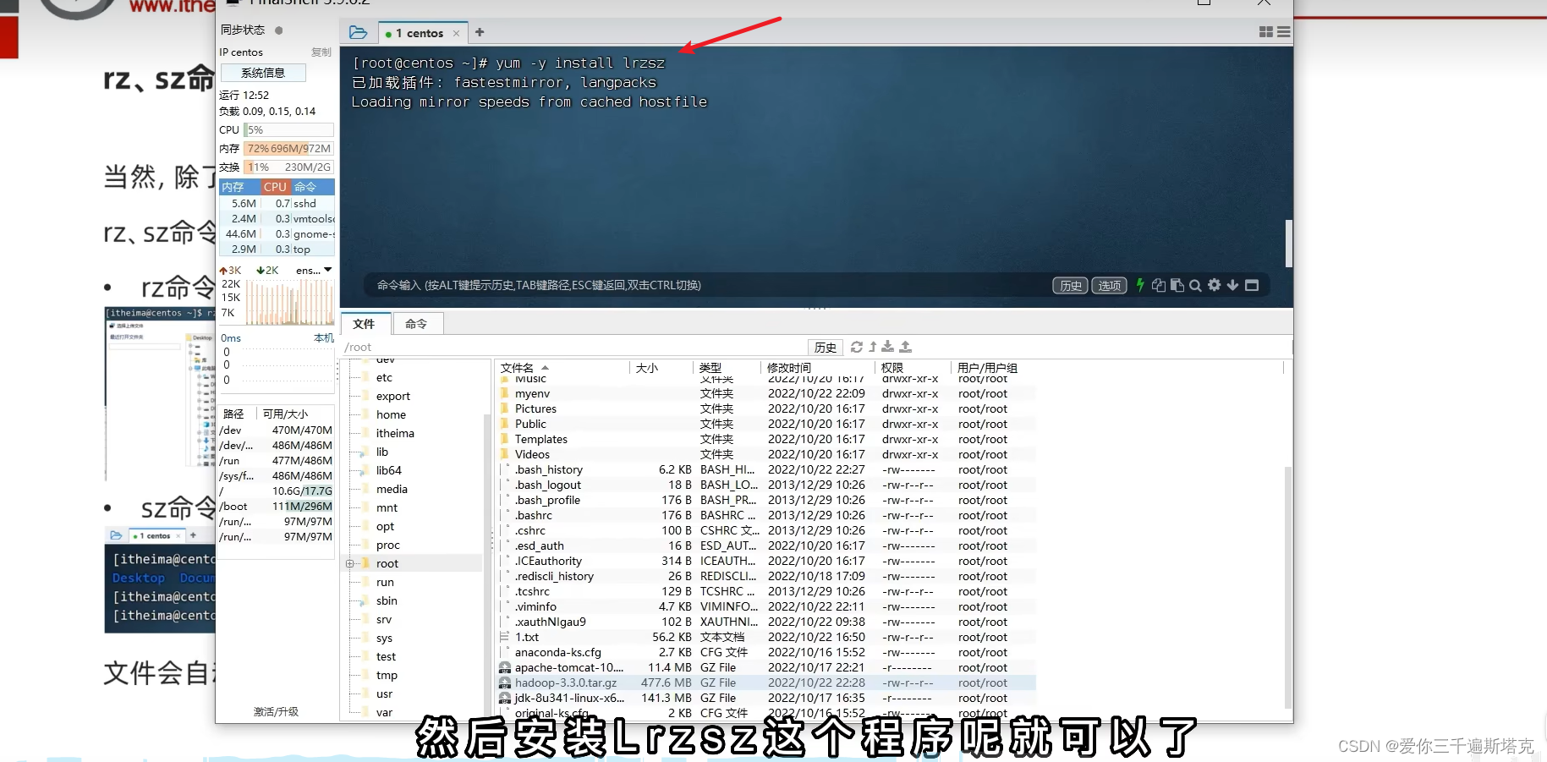Click the paste icon in terminal toolbar
This screenshot has width=1547, height=762.
(x=1176, y=285)
